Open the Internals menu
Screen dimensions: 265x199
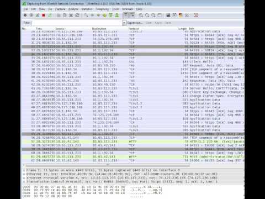[x=128, y=9]
